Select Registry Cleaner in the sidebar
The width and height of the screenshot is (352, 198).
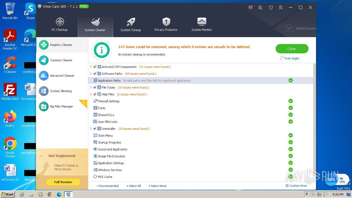click(x=62, y=45)
